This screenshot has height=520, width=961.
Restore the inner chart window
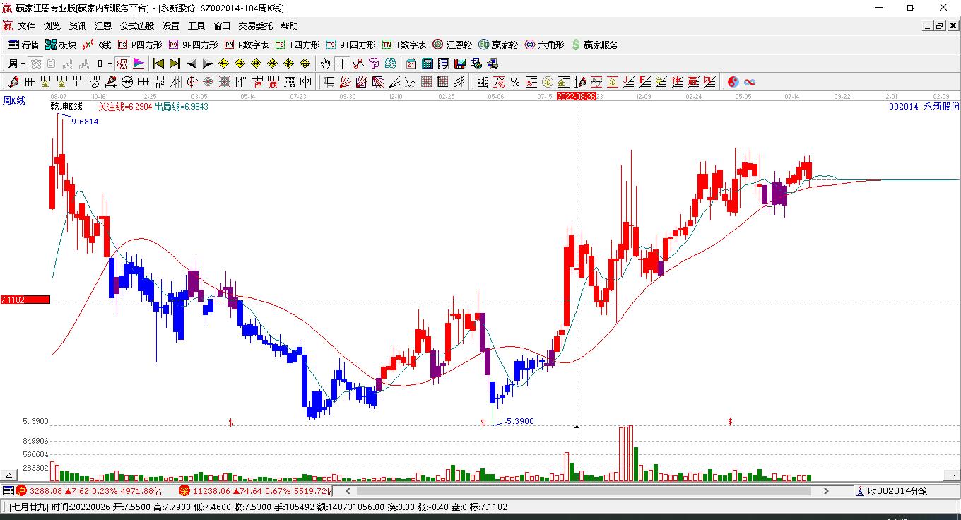coord(939,26)
